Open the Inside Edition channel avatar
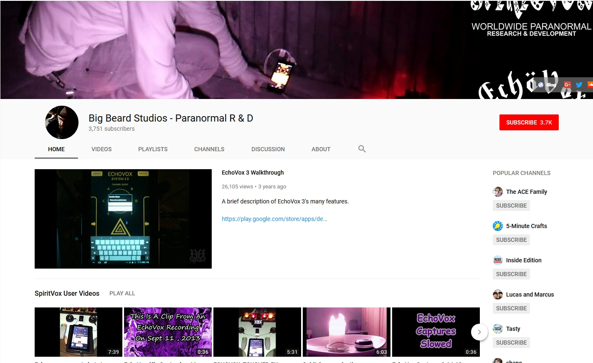The image size is (593, 363). [498, 260]
